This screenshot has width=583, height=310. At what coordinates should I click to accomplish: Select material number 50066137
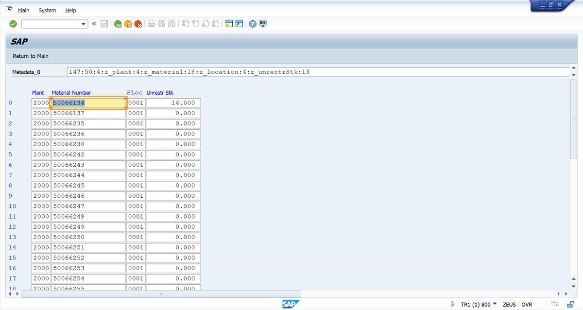pos(88,113)
